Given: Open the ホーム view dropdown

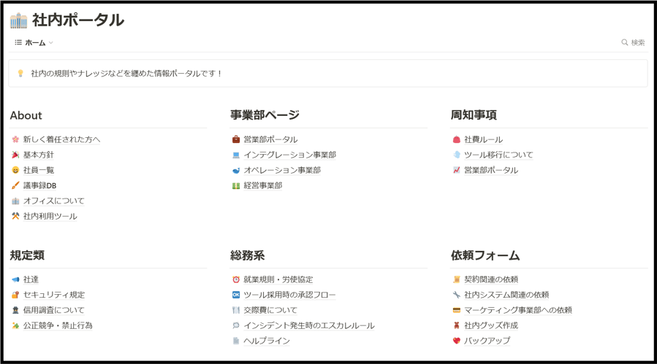Looking at the screenshot, I should pyautogui.click(x=34, y=43).
